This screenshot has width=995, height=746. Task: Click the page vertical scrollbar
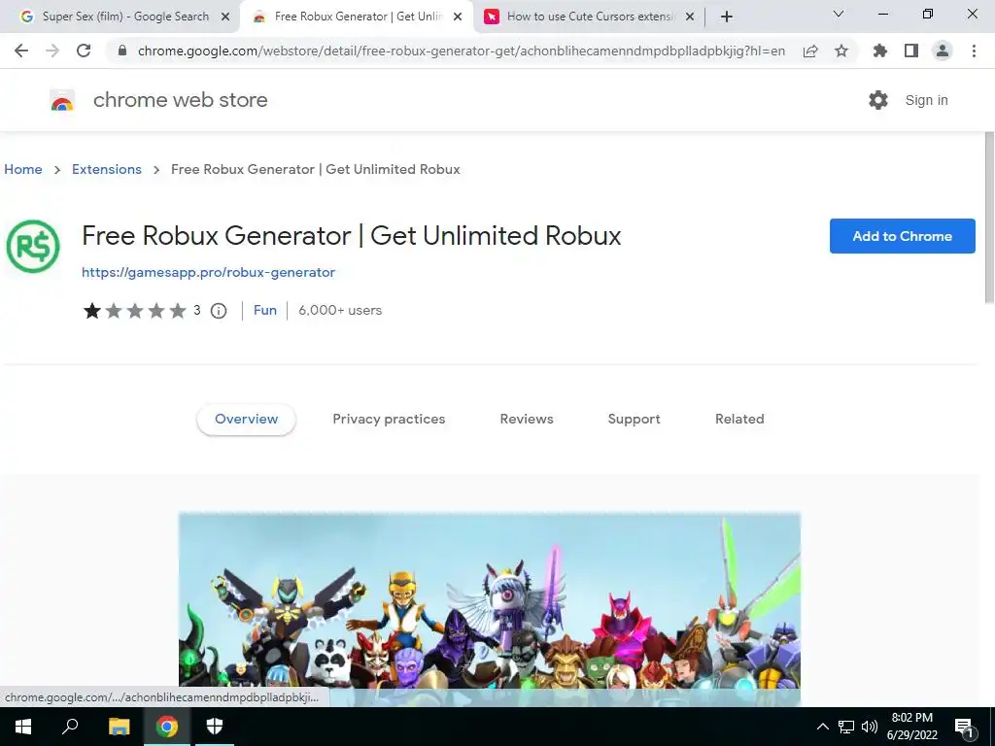[x=988, y=217]
